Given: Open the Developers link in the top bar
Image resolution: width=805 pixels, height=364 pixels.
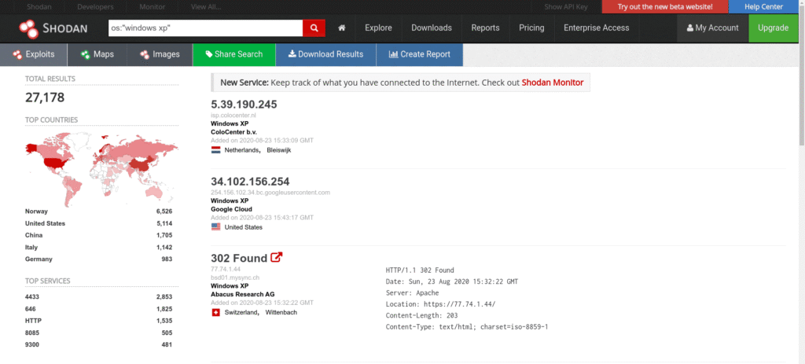Looking at the screenshot, I should coord(95,7).
